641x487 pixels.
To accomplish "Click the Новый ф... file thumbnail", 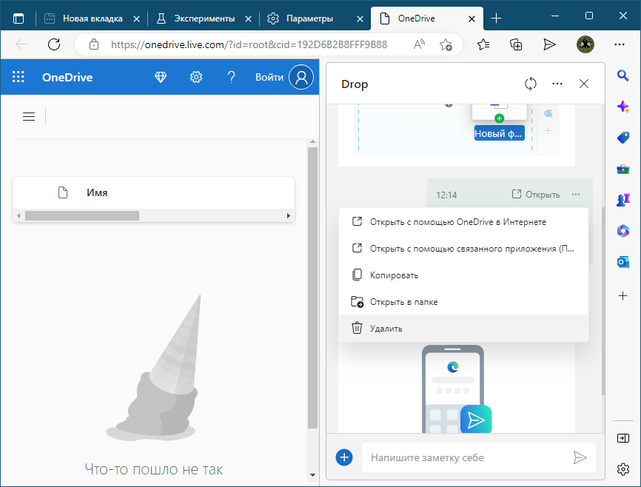I will 499,123.
